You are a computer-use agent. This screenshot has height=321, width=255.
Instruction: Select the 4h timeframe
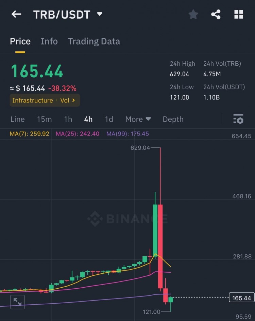point(88,119)
